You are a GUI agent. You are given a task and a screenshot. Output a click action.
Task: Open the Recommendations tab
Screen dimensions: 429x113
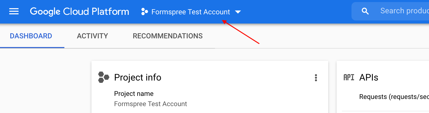click(168, 36)
